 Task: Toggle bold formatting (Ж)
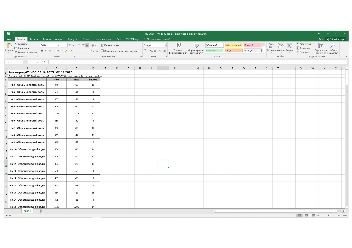point(42,51)
